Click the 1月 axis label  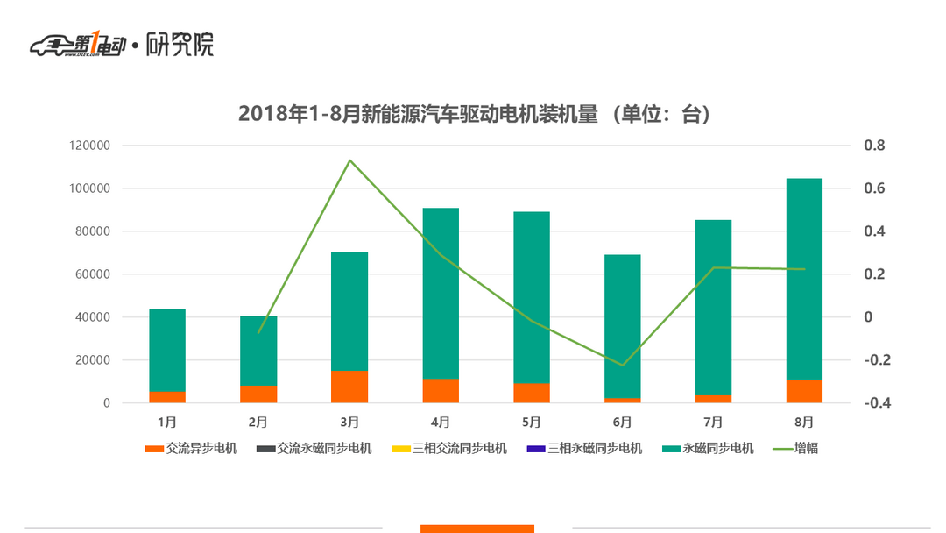tap(167, 422)
